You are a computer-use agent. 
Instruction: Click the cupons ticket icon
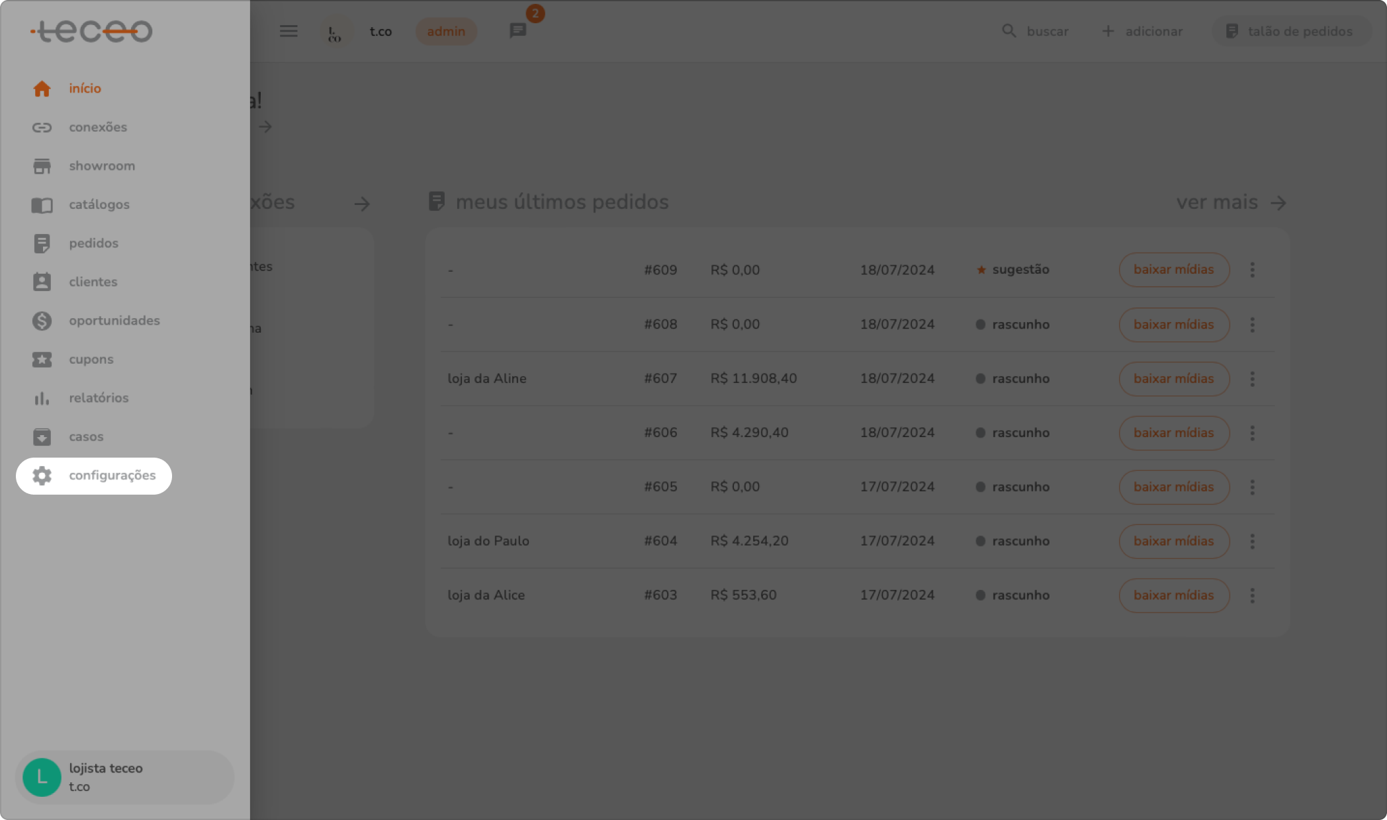point(42,360)
